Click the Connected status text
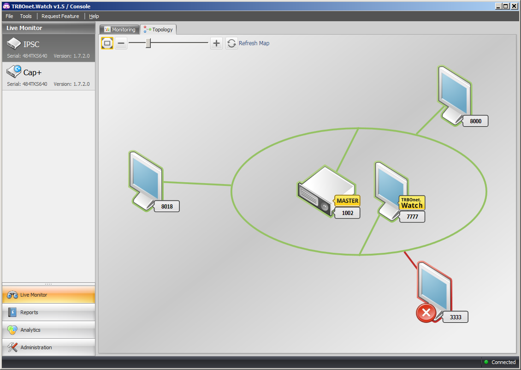The height and width of the screenshot is (370, 521). pyautogui.click(x=503, y=362)
